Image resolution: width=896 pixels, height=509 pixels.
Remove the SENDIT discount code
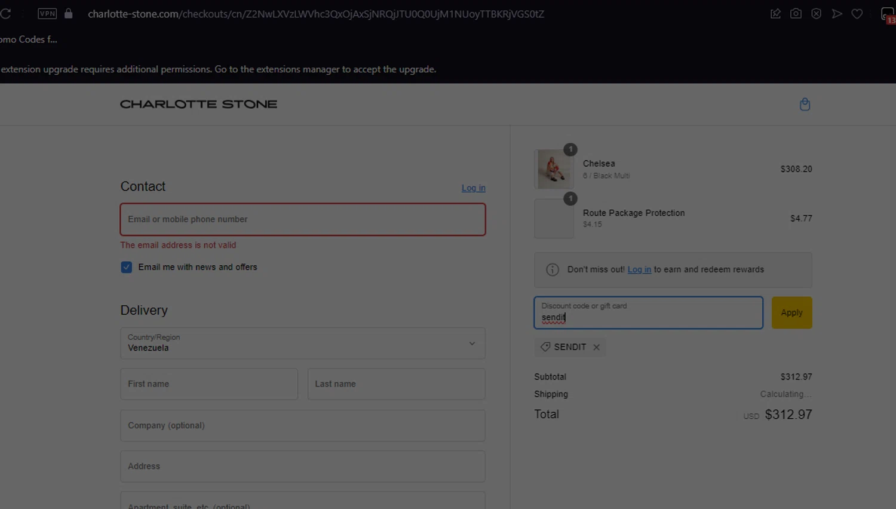(596, 347)
